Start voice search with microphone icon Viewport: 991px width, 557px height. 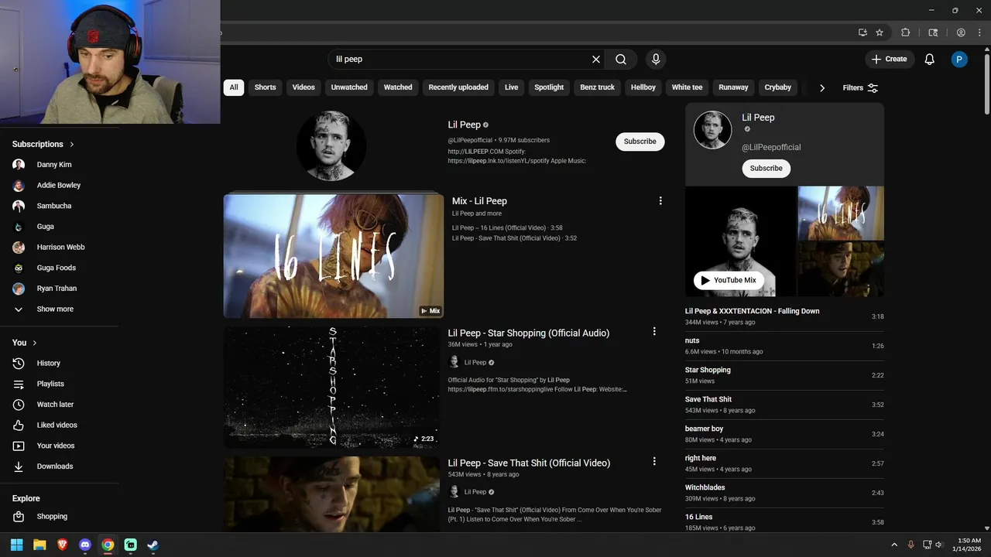pos(656,59)
